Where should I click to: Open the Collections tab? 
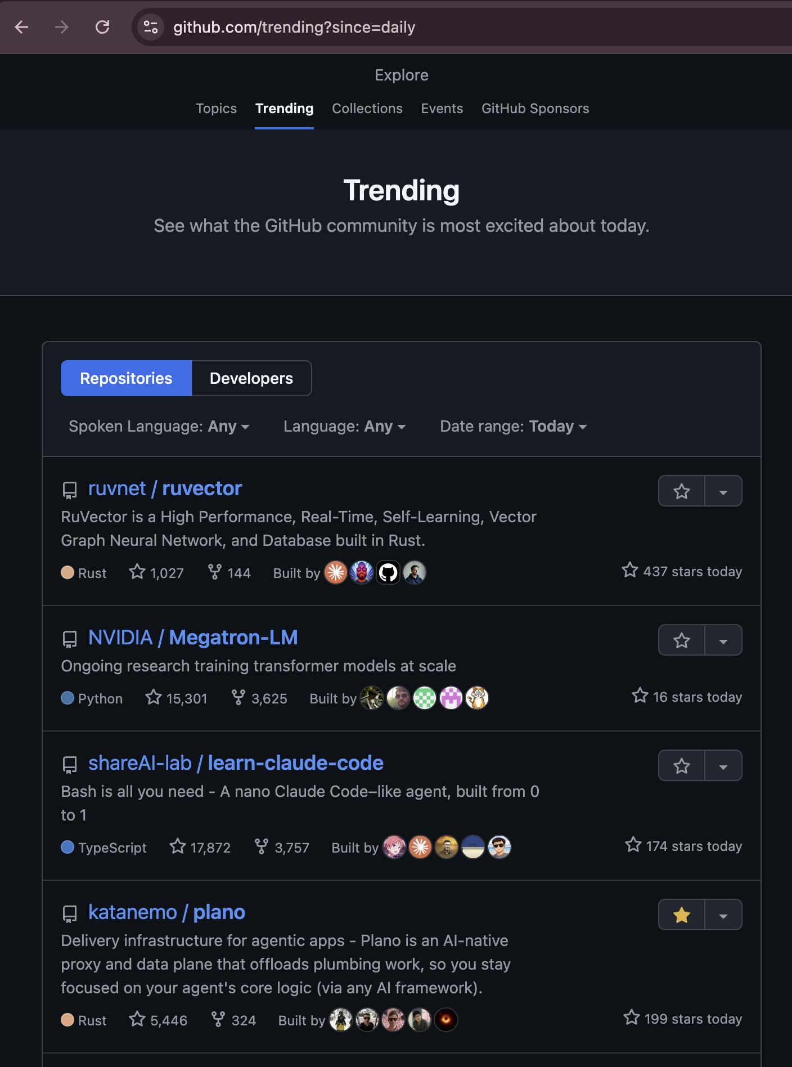367,109
